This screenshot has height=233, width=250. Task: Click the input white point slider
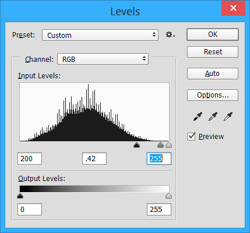[169, 145]
